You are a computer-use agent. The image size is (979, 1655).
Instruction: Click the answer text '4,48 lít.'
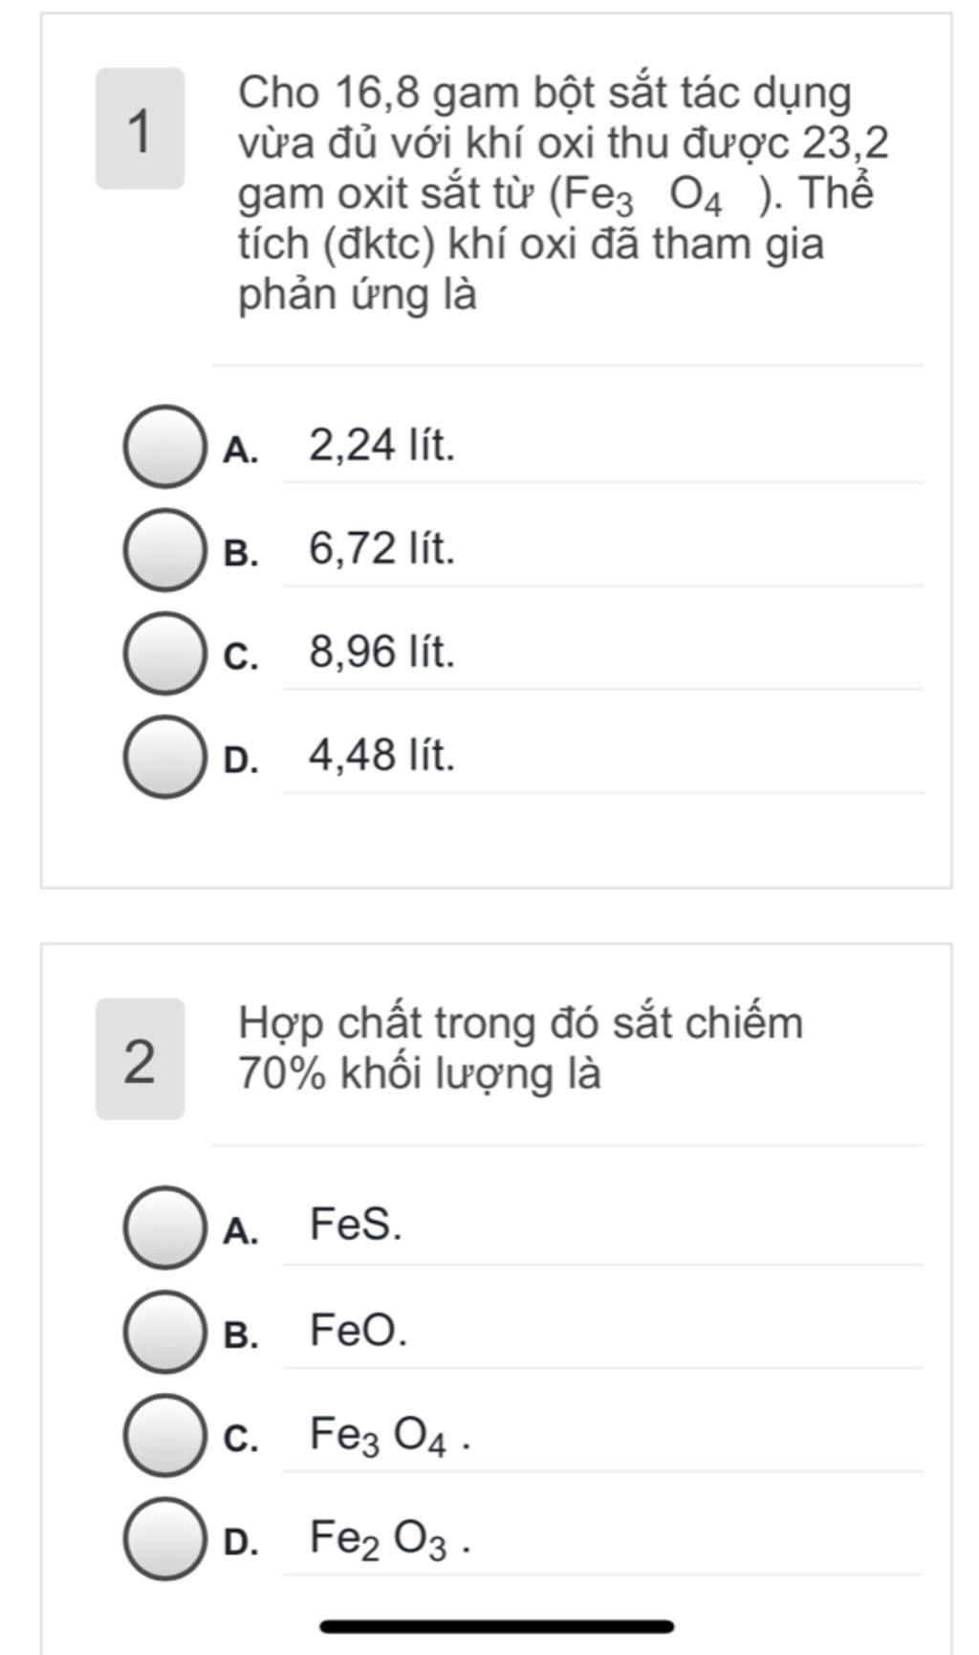tap(381, 756)
